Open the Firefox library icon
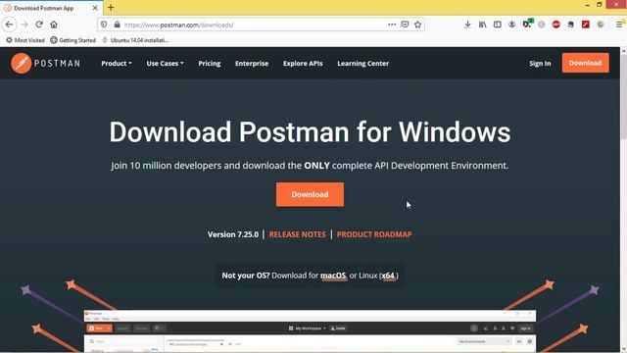The height and width of the screenshot is (353, 627). 483,25
